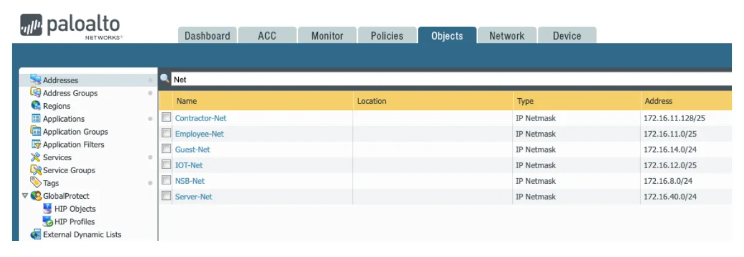The image size is (744, 257).
Task: Click the search field containing Net
Action: 451,79
